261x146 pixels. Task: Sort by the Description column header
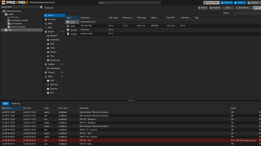93,18
